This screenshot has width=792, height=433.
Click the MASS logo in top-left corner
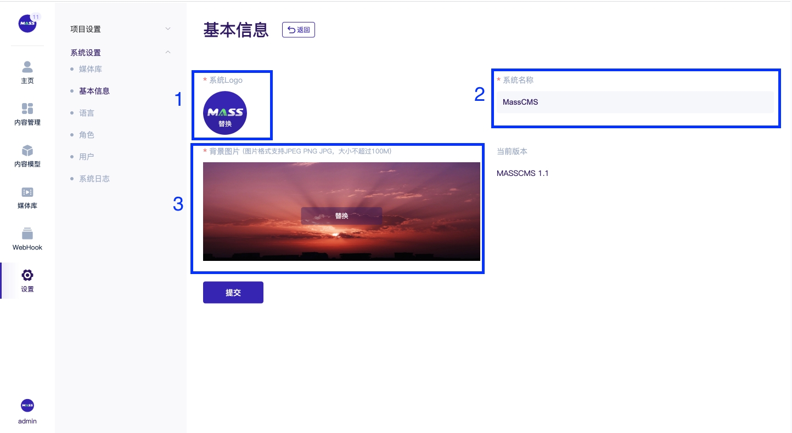tap(27, 24)
